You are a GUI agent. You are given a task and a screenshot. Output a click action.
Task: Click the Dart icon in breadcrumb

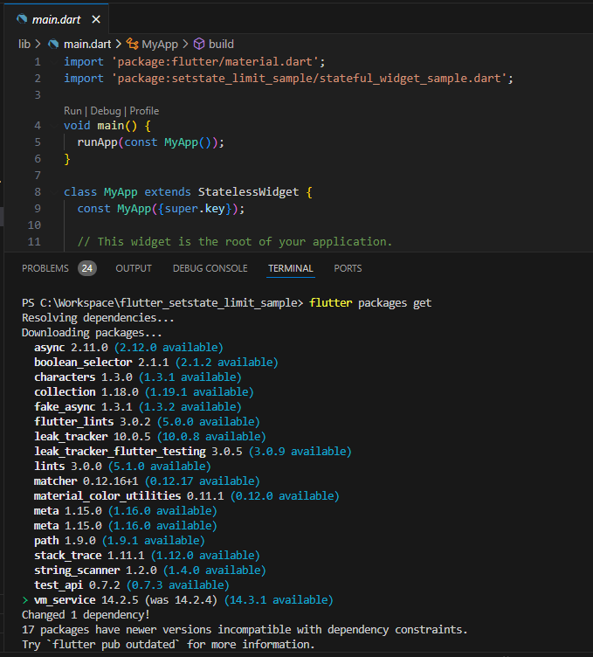[53, 44]
